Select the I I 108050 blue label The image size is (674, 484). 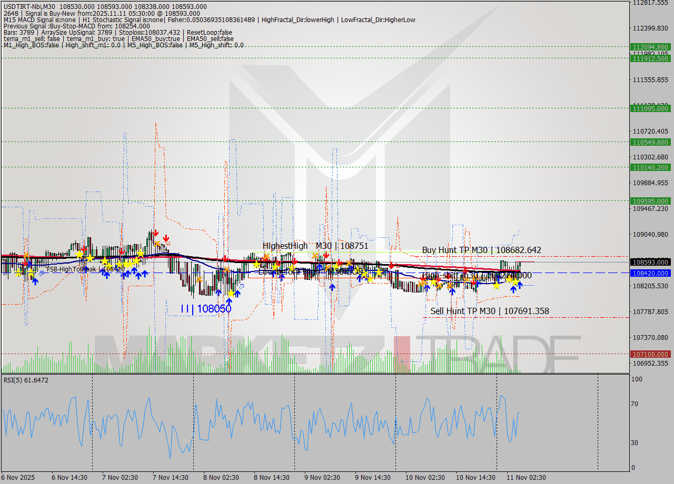(x=205, y=308)
